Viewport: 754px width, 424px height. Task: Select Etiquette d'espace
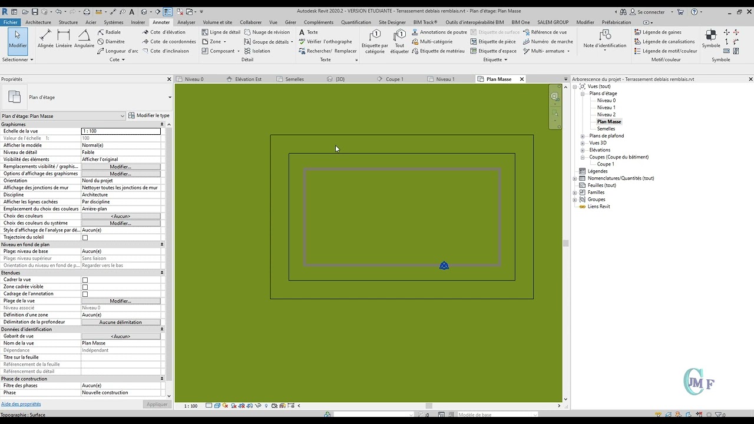point(493,51)
